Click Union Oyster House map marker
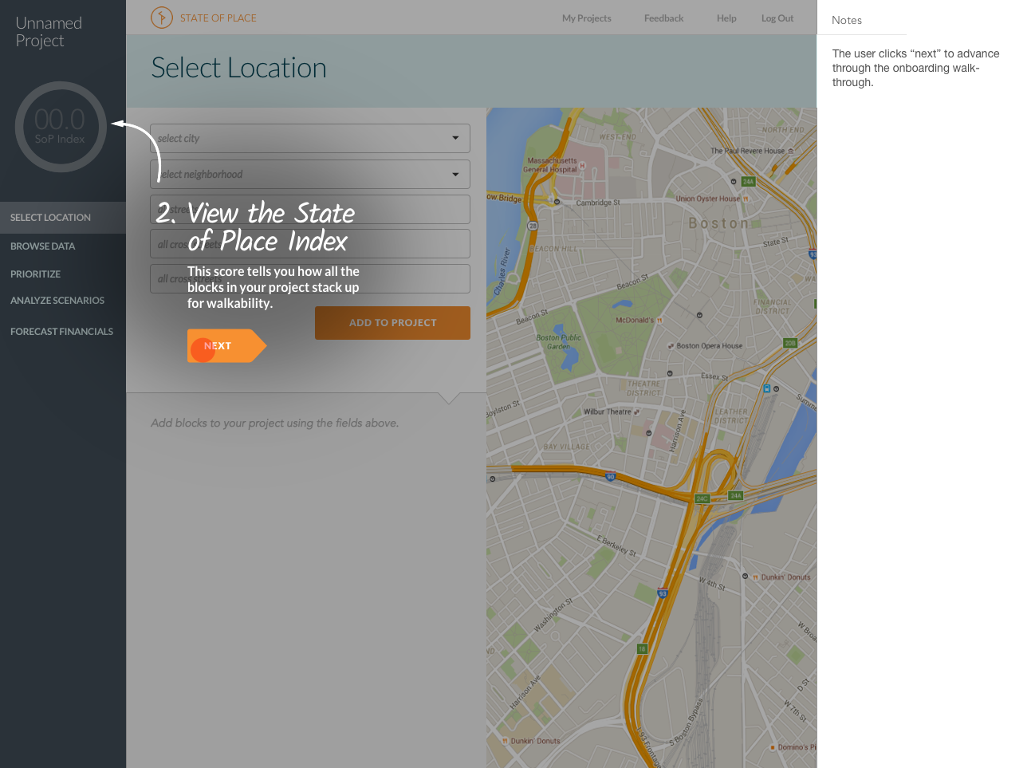Viewport: 1031px width, 768px height. [x=712, y=199]
